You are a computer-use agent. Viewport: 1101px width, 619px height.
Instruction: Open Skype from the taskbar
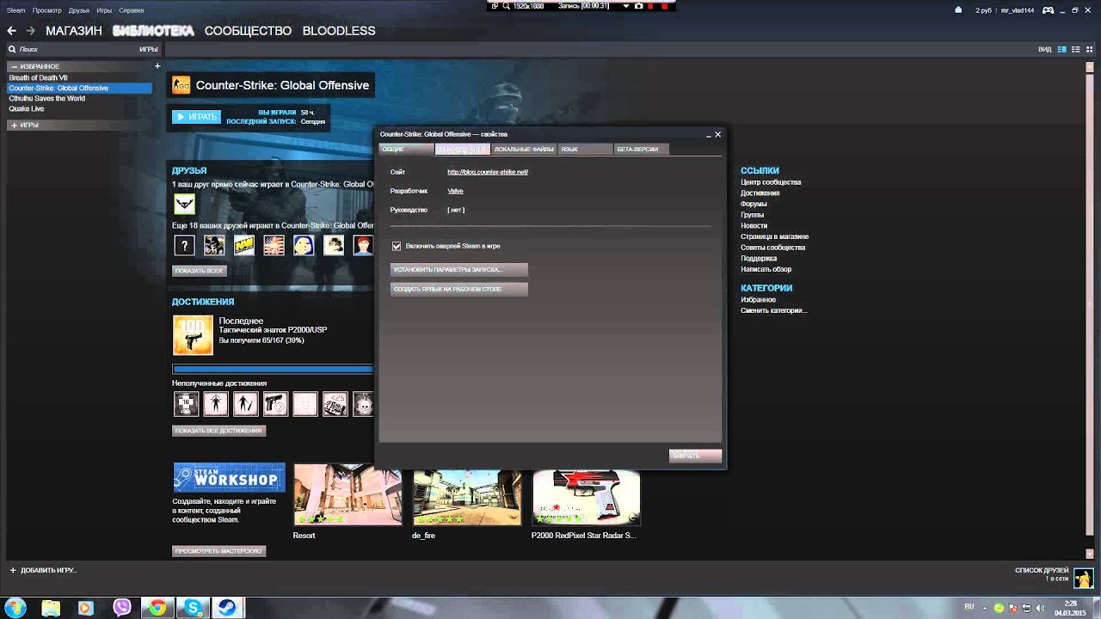coord(194,608)
